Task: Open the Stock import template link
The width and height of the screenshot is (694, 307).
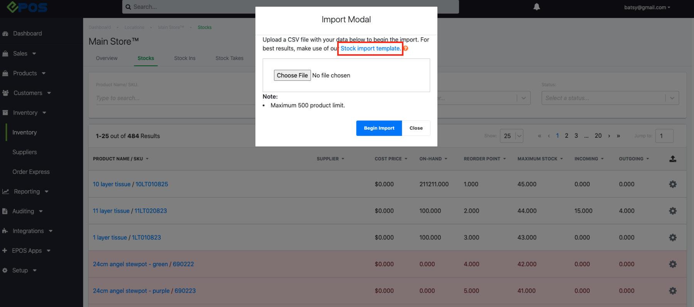Action: 370,48
